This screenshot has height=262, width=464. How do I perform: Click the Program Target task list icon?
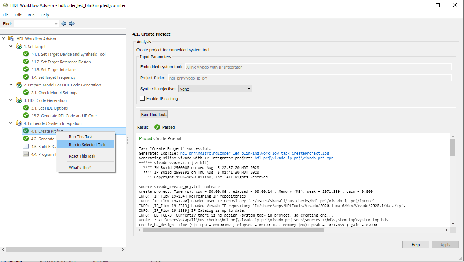click(26, 154)
